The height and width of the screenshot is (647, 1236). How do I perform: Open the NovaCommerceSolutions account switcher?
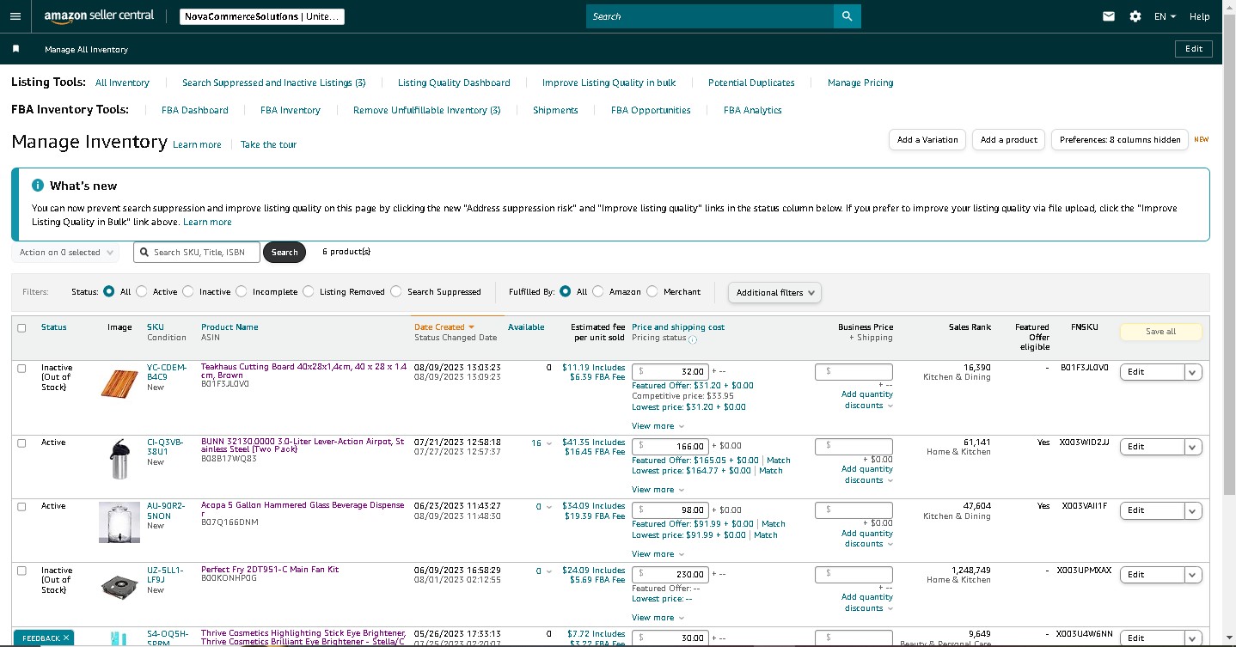click(263, 16)
